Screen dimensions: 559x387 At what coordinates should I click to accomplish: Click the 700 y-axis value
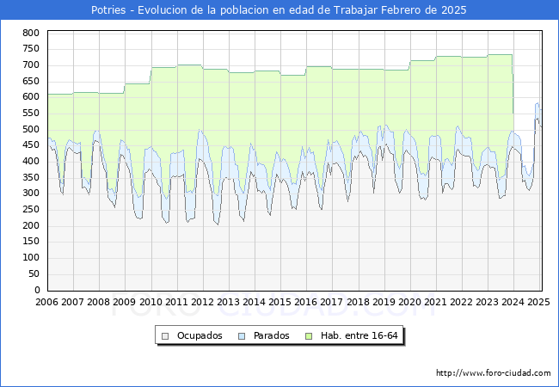pyautogui.click(x=31, y=64)
